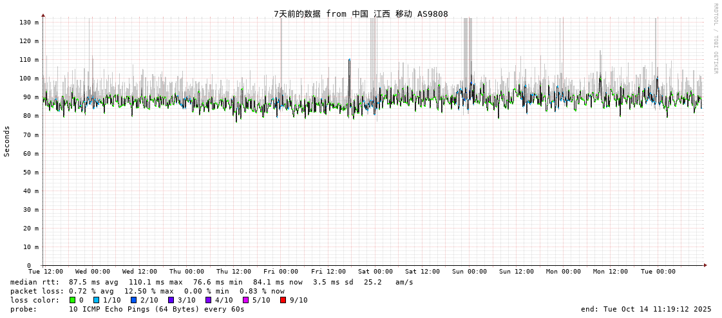Click the end timestamp Tue Oct 14
722x318 pixels.
tap(646, 309)
